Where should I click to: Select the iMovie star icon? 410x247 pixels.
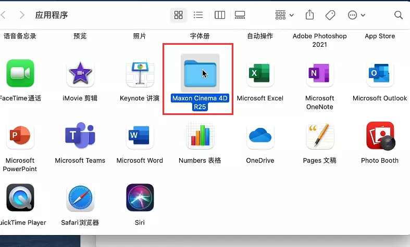tap(80, 73)
